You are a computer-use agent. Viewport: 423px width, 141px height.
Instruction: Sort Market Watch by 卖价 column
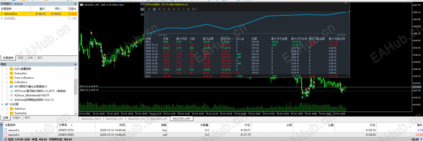tap(42, 8)
